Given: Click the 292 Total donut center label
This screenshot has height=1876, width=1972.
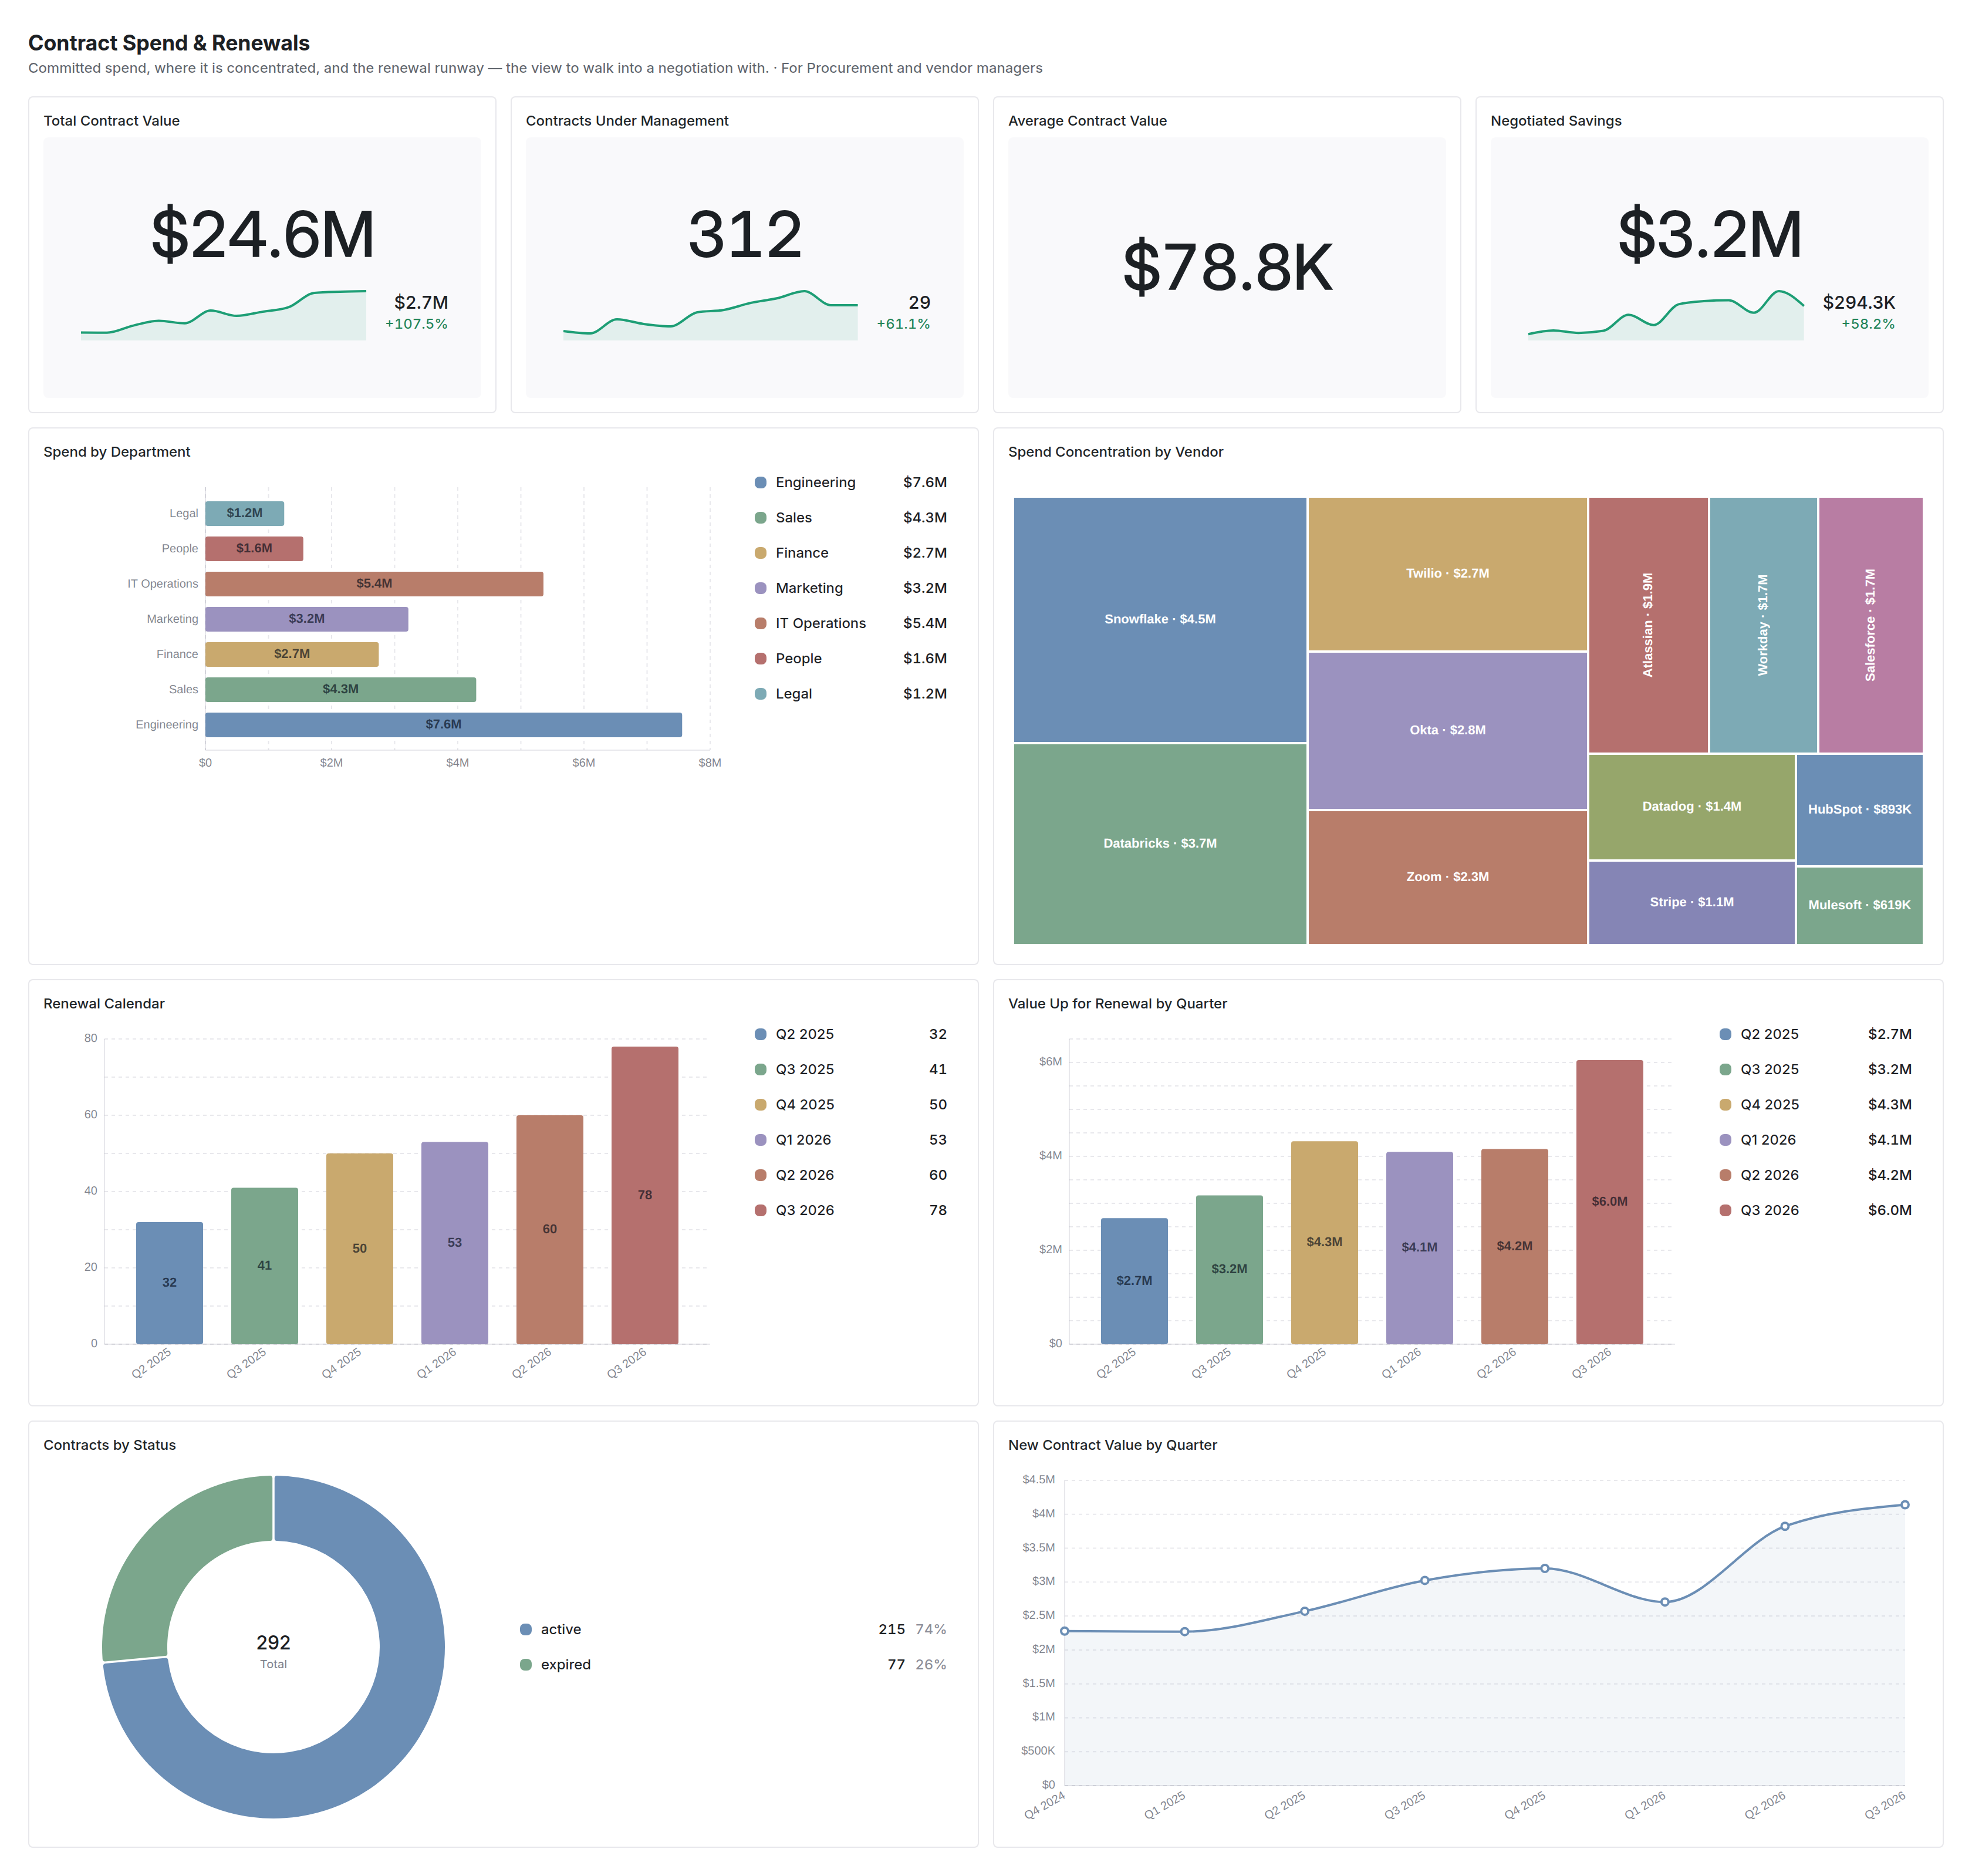Looking at the screenshot, I should (273, 1650).
